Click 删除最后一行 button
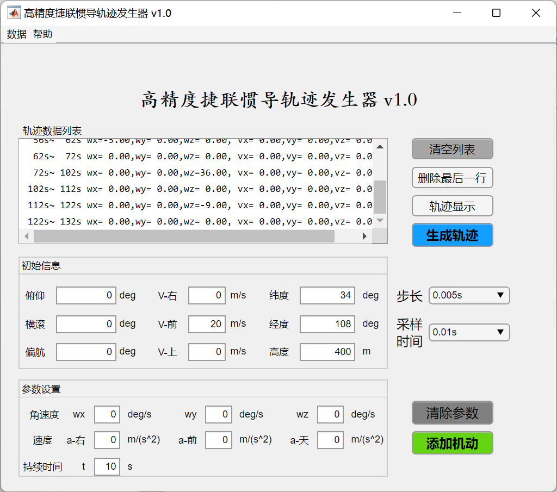Image resolution: width=557 pixels, height=492 pixels. (x=452, y=177)
